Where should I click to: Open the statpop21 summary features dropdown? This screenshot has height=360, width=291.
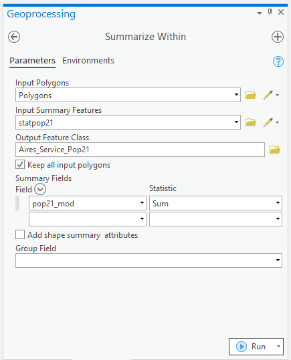(236, 122)
